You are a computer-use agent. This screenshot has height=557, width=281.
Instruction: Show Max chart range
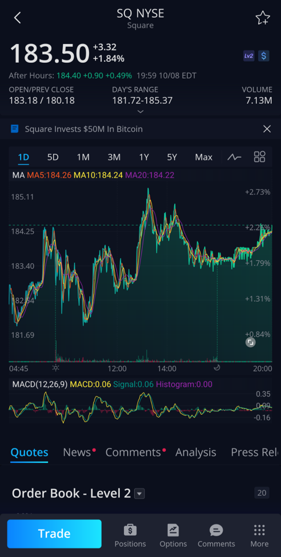coord(203,157)
